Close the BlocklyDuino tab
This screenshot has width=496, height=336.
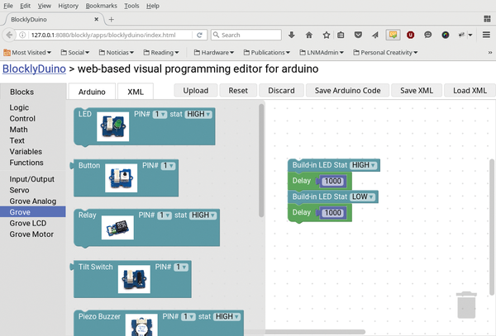tap(96, 19)
